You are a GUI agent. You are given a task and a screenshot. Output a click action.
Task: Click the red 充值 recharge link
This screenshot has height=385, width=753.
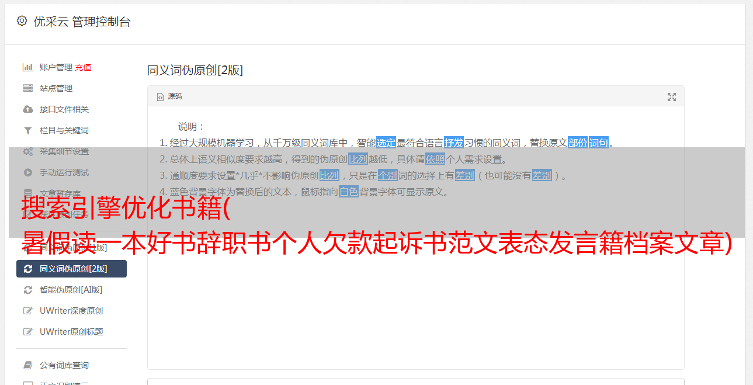click(x=83, y=67)
